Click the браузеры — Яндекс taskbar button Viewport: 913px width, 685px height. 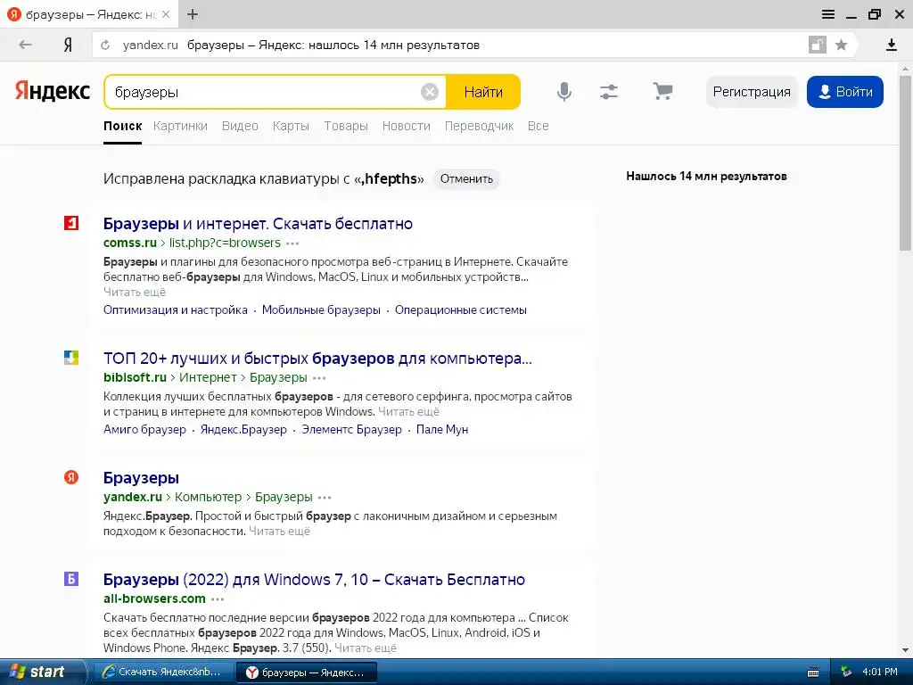click(x=307, y=673)
